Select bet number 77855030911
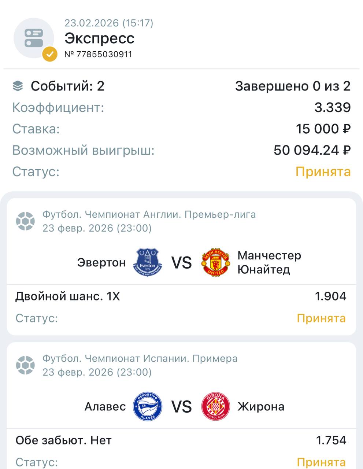The image size is (363, 469). tap(98, 54)
